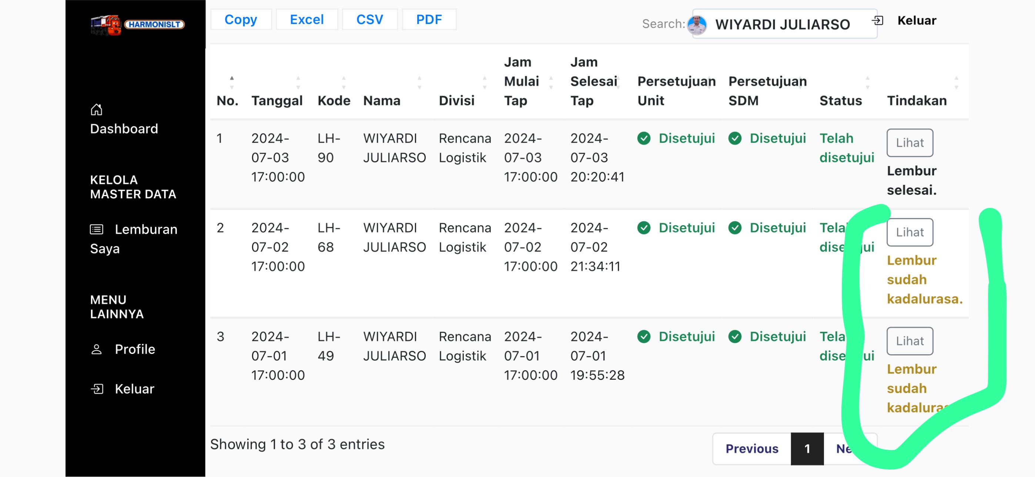Click the Lemburan Saya list icon
This screenshot has width=1035, height=477.
point(96,229)
